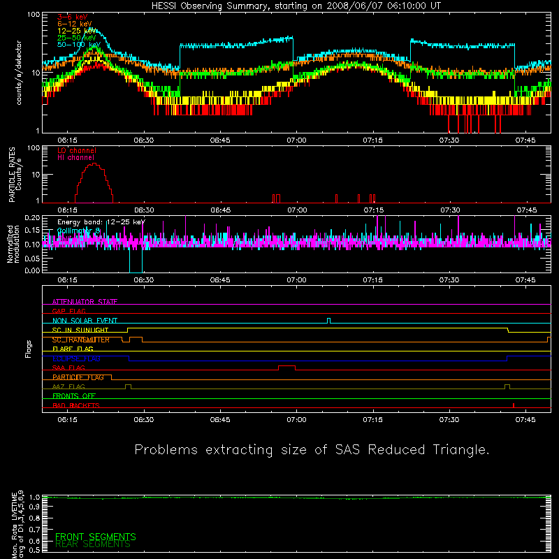The height and width of the screenshot is (559, 559).
Task: Select the 12-25 keV legend label
Action: (x=76, y=31)
